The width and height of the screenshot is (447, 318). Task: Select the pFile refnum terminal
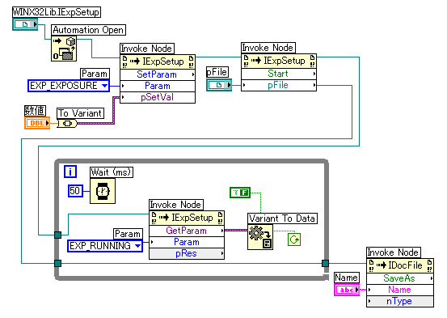tap(219, 85)
